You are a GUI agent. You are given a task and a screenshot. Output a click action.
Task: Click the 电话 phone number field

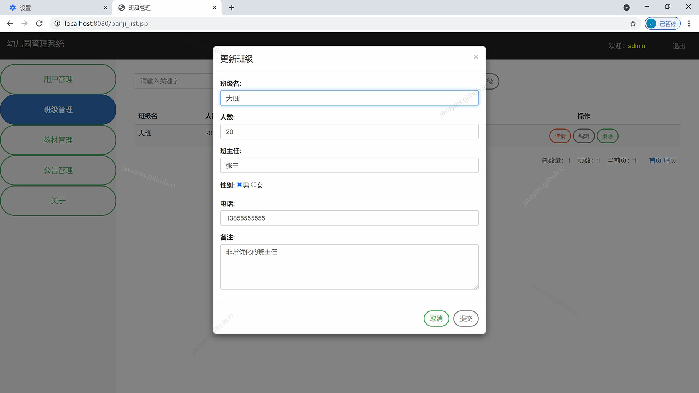349,218
